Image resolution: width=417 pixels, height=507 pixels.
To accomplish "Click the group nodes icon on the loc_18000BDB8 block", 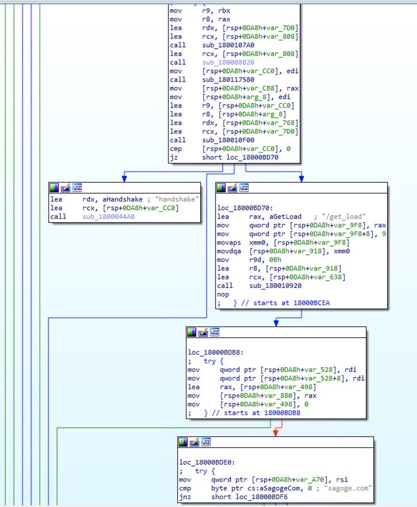I will 214,332.
